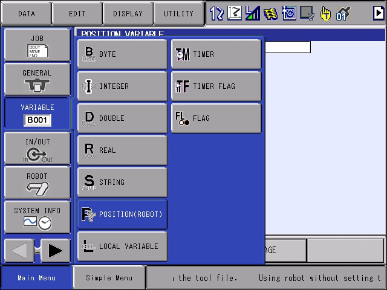Open the DISPLAY menu

pyautogui.click(x=128, y=13)
